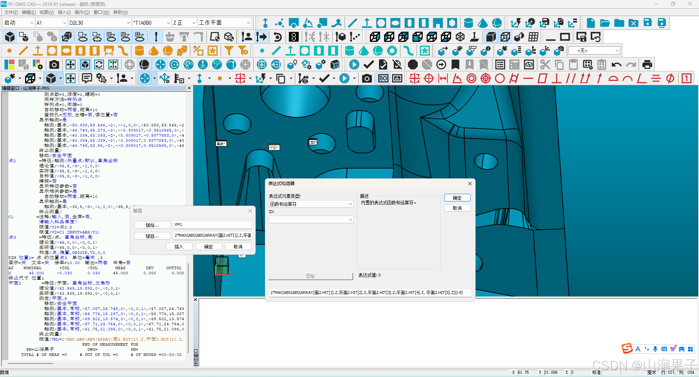
Task: Toggle the grid display icon
Action: 533,37
